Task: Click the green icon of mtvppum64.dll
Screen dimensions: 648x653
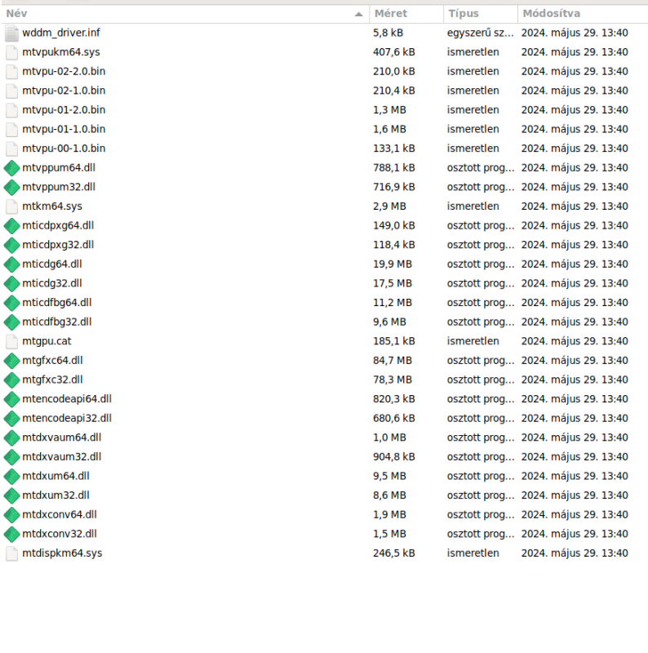Action: (x=11, y=168)
